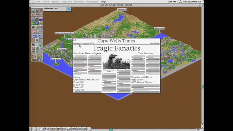Screen dimensions: 233x131
Task: Select the Centering tool icon
Action: coord(41,40)
